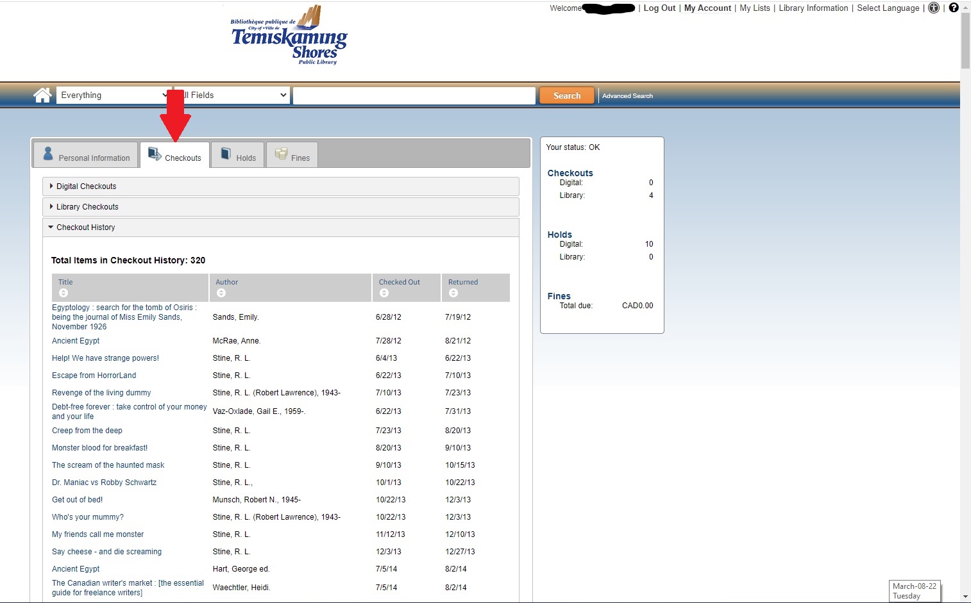Click the Fines heading in status panel

pos(559,296)
